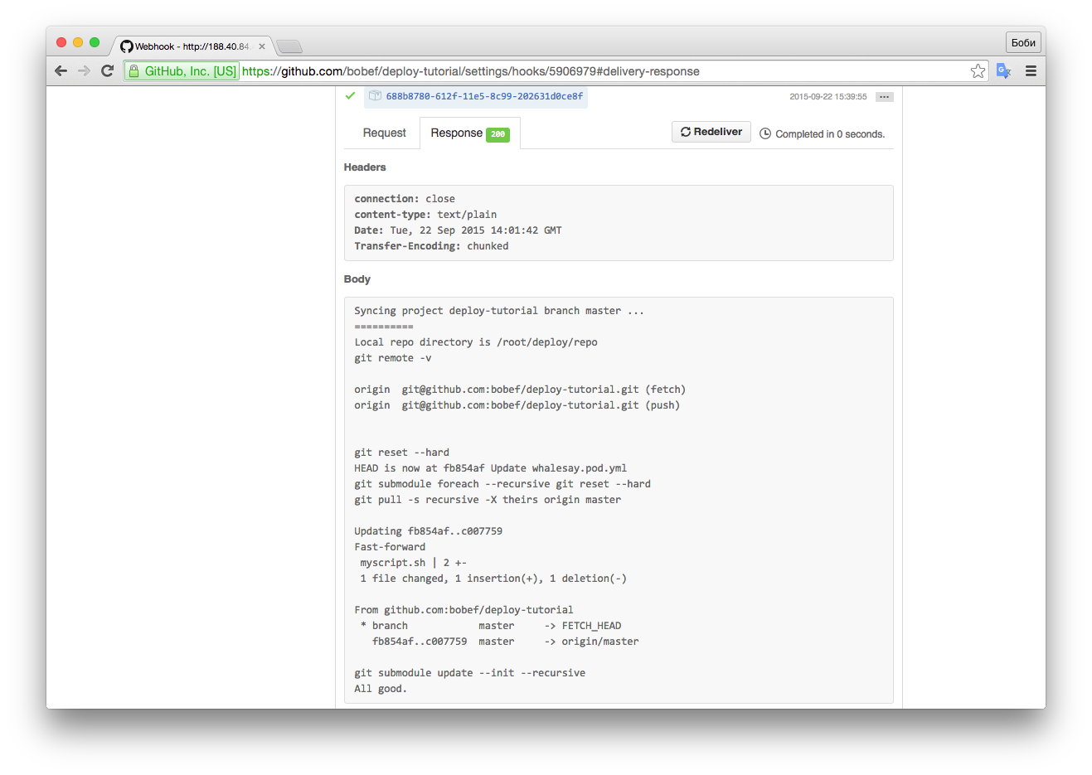Select the Response 200 tab
The height and width of the screenshot is (775, 1092).
470,133
